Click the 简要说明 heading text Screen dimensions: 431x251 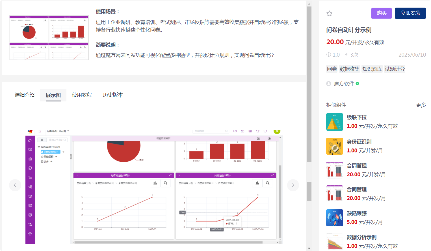(107, 45)
